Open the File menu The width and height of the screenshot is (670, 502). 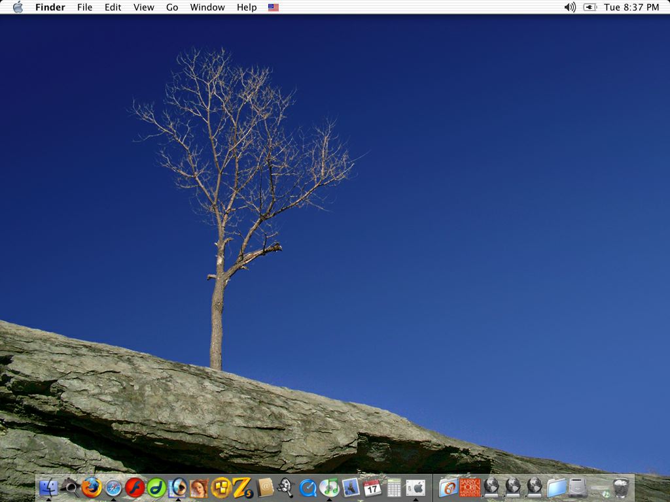coord(84,7)
